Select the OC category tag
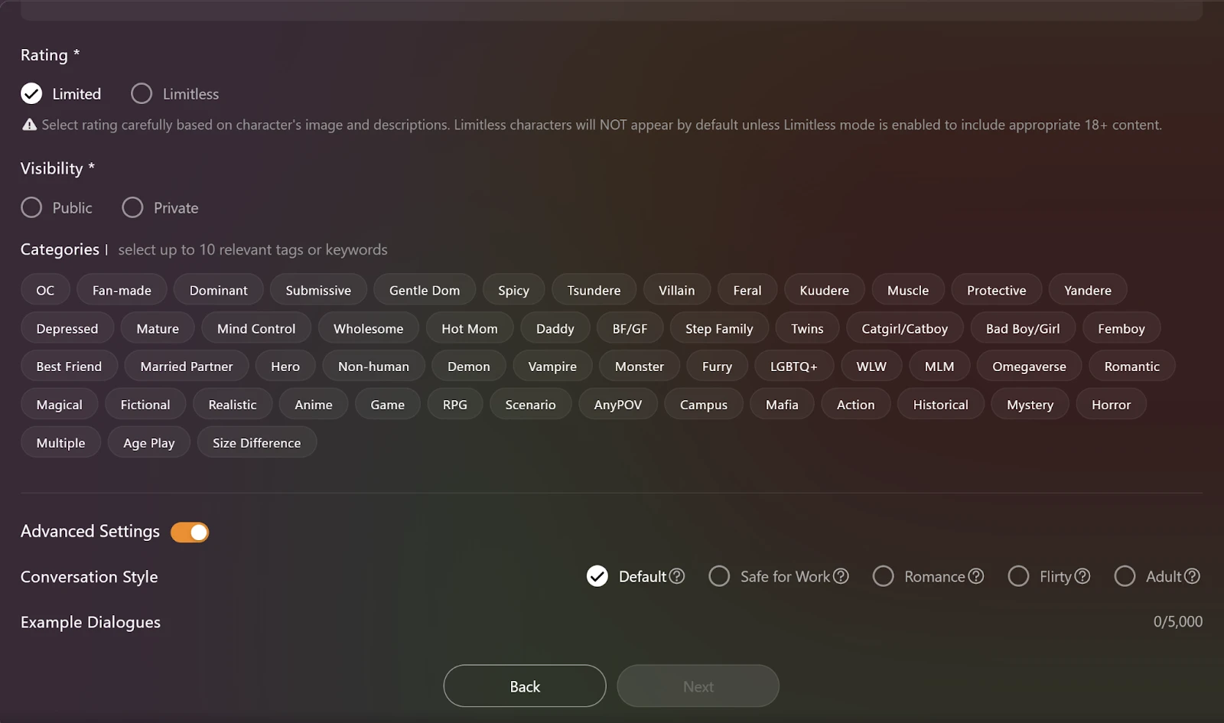This screenshot has width=1224, height=723. point(45,290)
